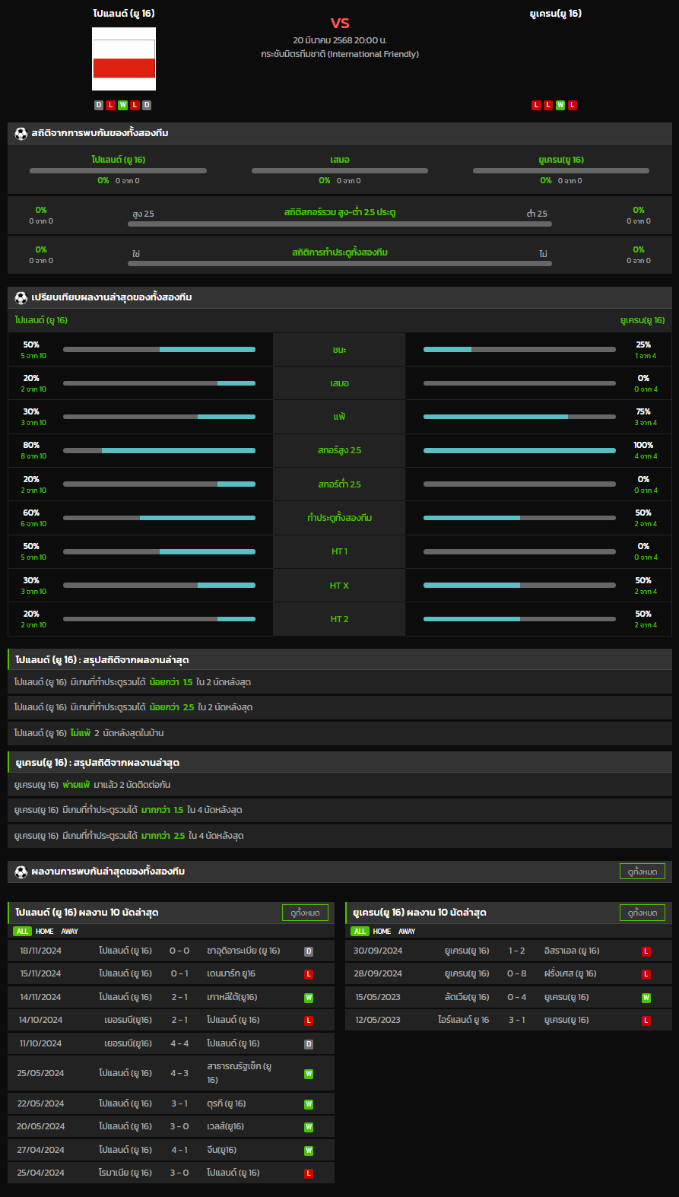
Task: Click the soccer ball icon beside recent form comparison header
Action: 21,297
